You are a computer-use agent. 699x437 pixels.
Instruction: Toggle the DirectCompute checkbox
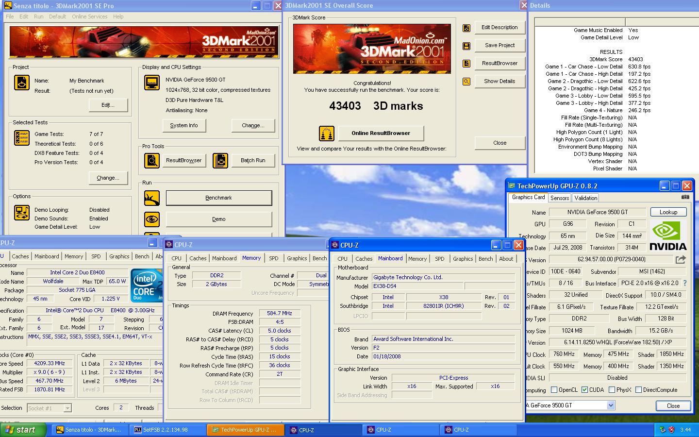(639, 389)
